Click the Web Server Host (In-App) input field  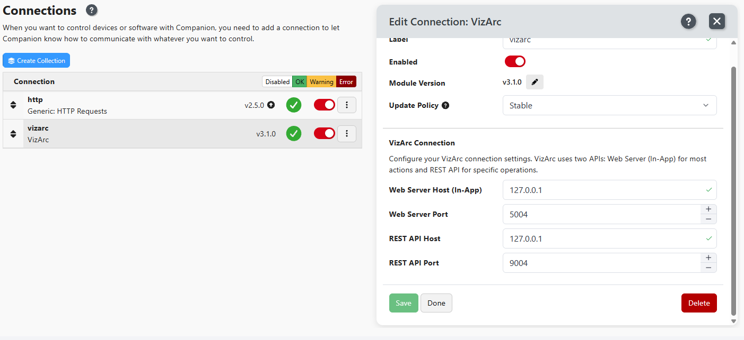tap(609, 190)
